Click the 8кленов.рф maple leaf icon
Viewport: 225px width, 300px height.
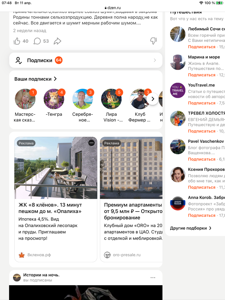point(22,255)
